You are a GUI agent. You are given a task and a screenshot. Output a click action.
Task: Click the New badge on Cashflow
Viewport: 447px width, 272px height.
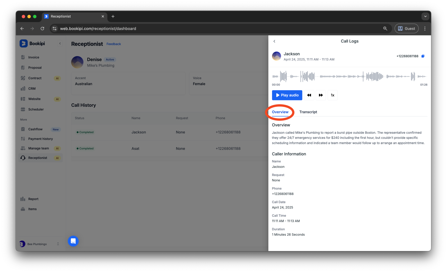coord(56,129)
